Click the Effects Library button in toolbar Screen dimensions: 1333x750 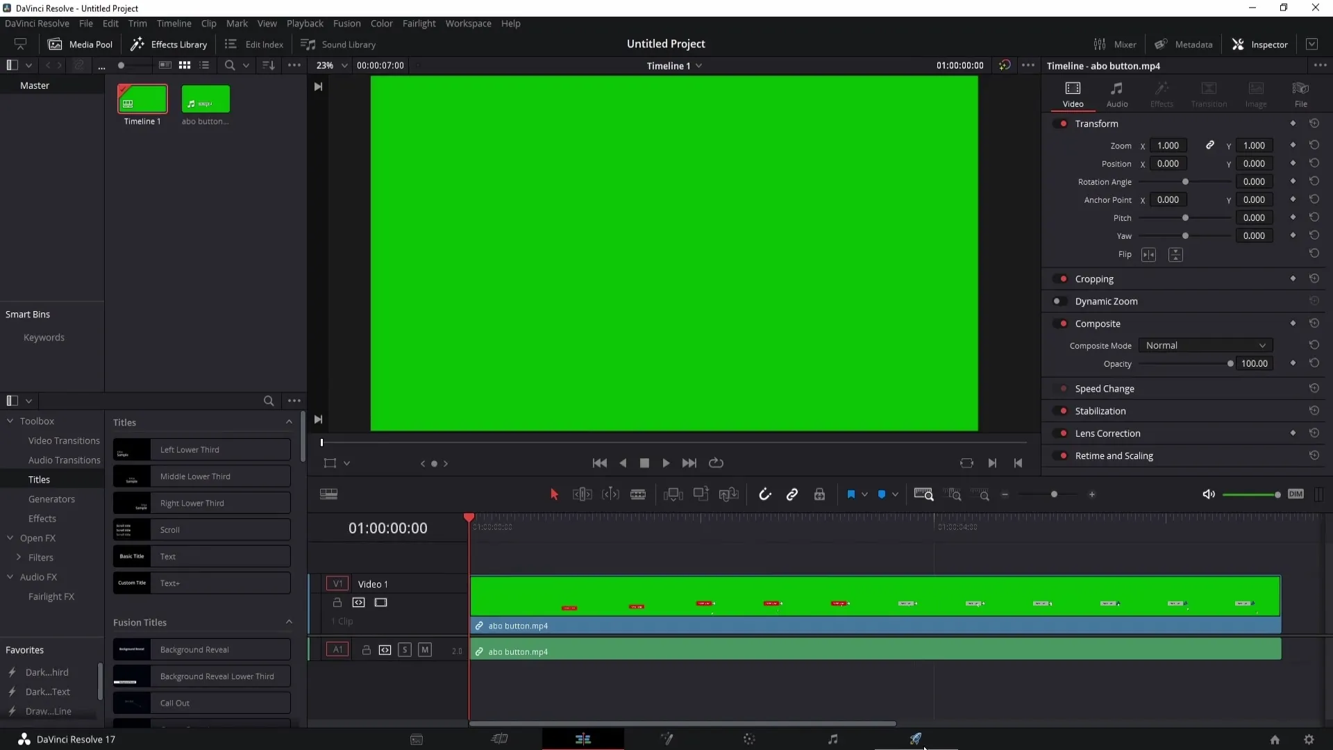click(169, 44)
